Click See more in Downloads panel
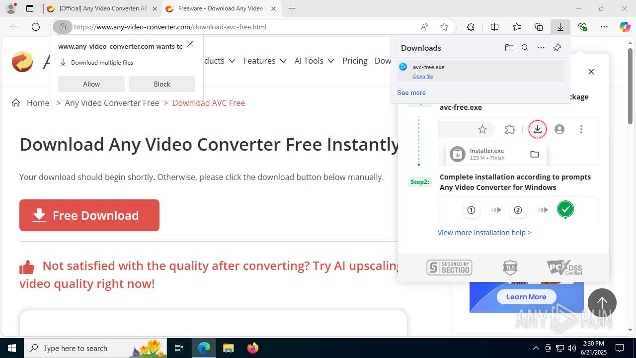The width and height of the screenshot is (636, 358). 411,92
